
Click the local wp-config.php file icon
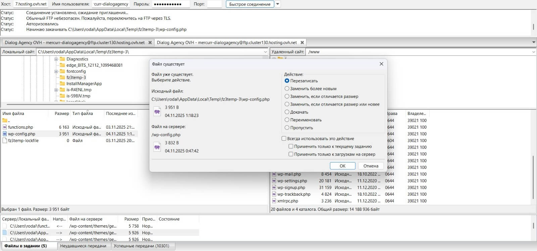coord(5,134)
